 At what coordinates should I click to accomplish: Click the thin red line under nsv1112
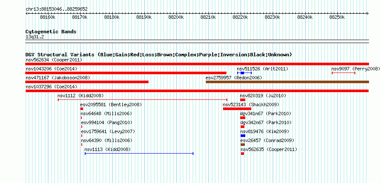[143, 100]
